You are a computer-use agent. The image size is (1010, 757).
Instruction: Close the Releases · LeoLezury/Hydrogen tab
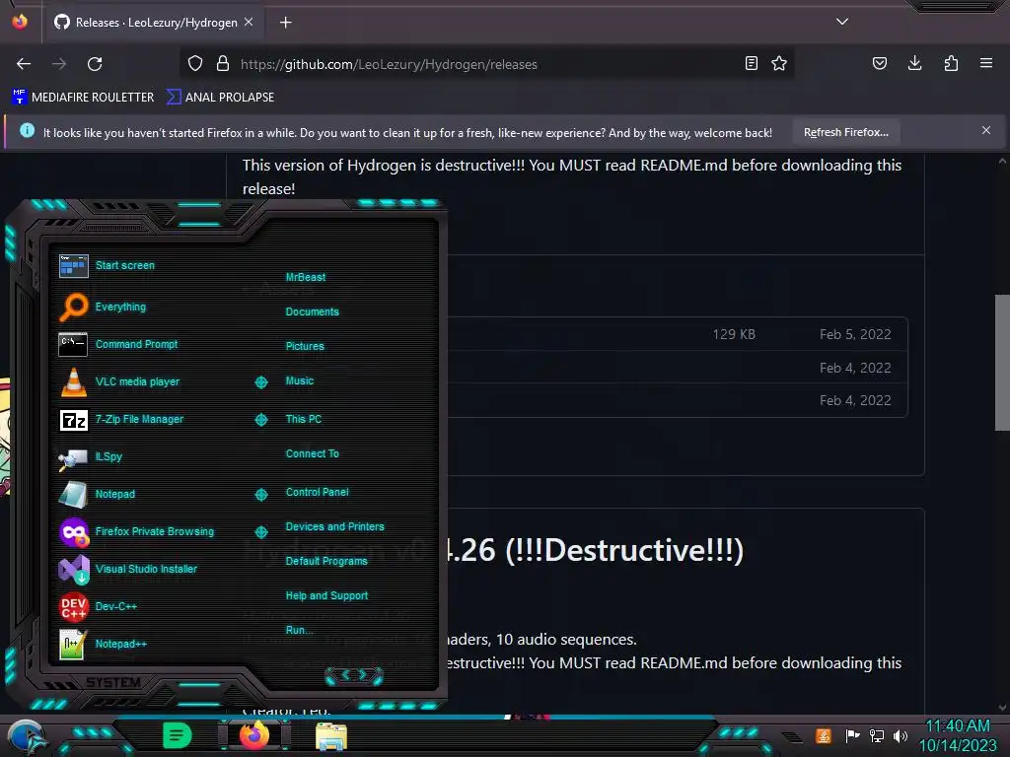tap(249, 22)
